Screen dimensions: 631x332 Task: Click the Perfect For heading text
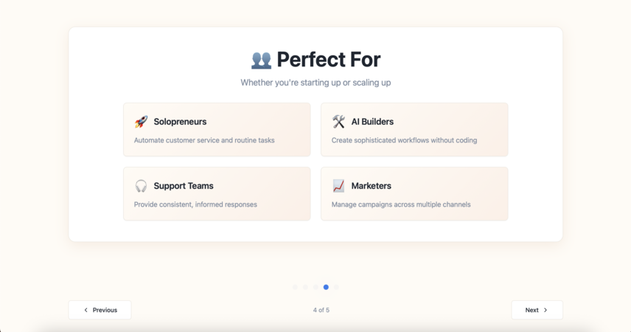coord(328,60)
